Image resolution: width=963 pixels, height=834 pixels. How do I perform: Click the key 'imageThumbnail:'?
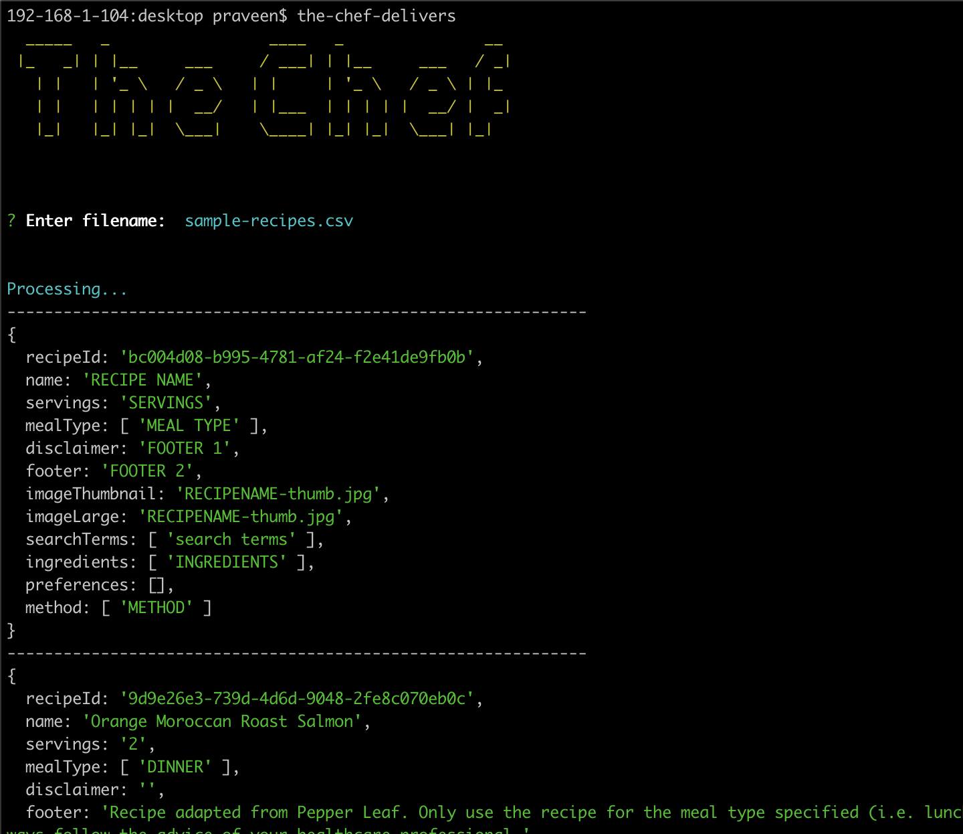95,494
